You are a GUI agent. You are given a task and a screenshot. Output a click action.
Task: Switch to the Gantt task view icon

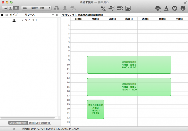coord(5,8)
